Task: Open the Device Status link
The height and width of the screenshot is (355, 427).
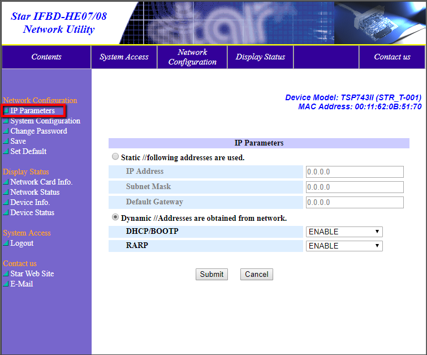Action: (32, 212)
